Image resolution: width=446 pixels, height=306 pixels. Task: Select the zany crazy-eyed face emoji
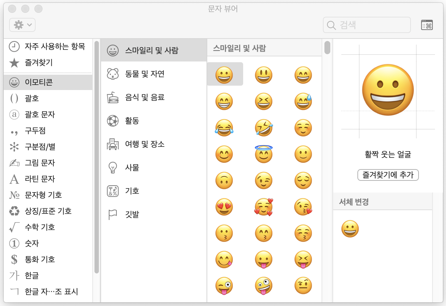[264, 286]
